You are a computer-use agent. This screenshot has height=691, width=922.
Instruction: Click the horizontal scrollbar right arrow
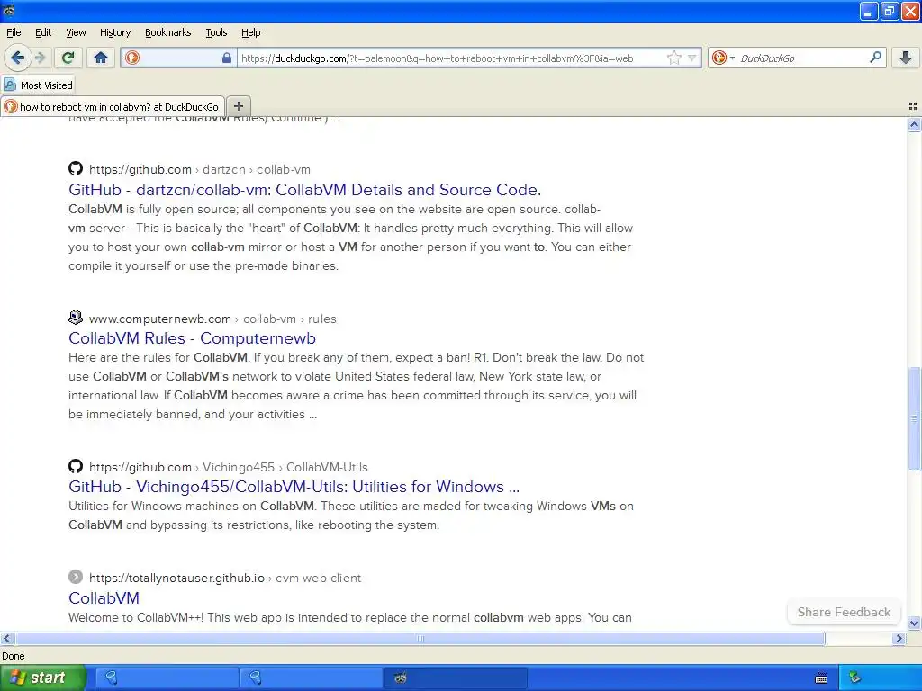point(899,638)
